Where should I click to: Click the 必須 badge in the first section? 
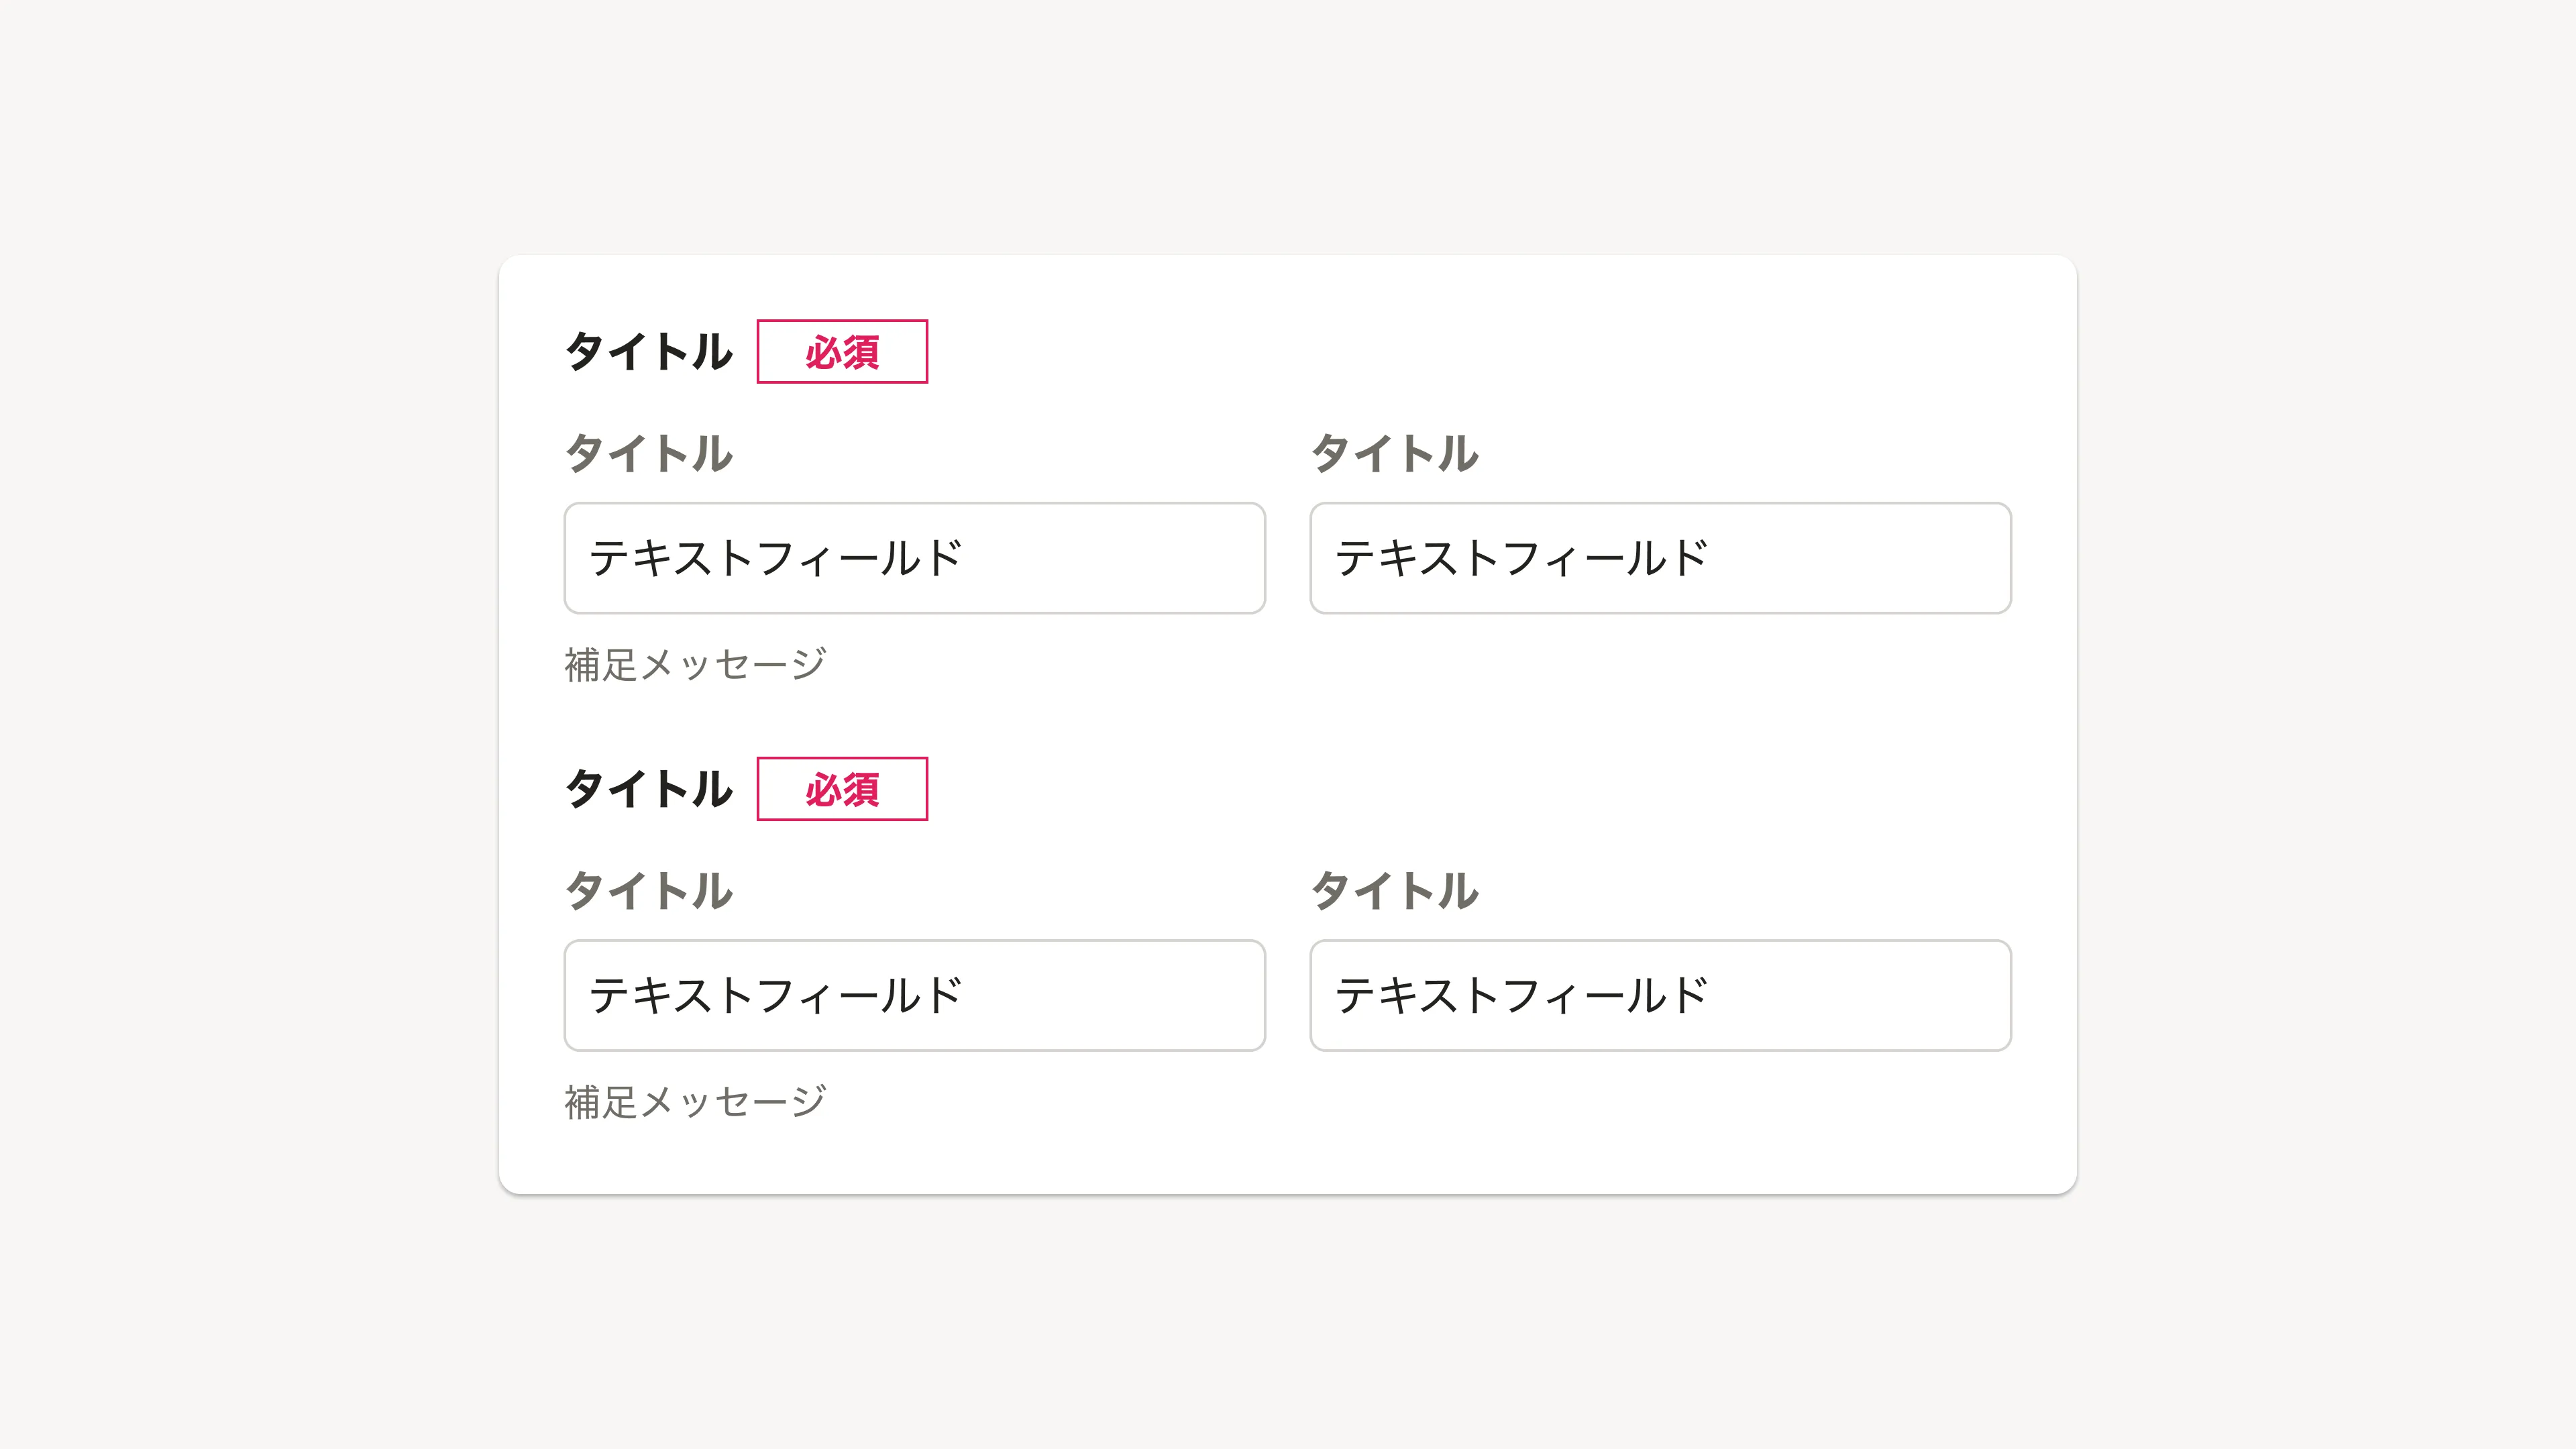[842, 352]
